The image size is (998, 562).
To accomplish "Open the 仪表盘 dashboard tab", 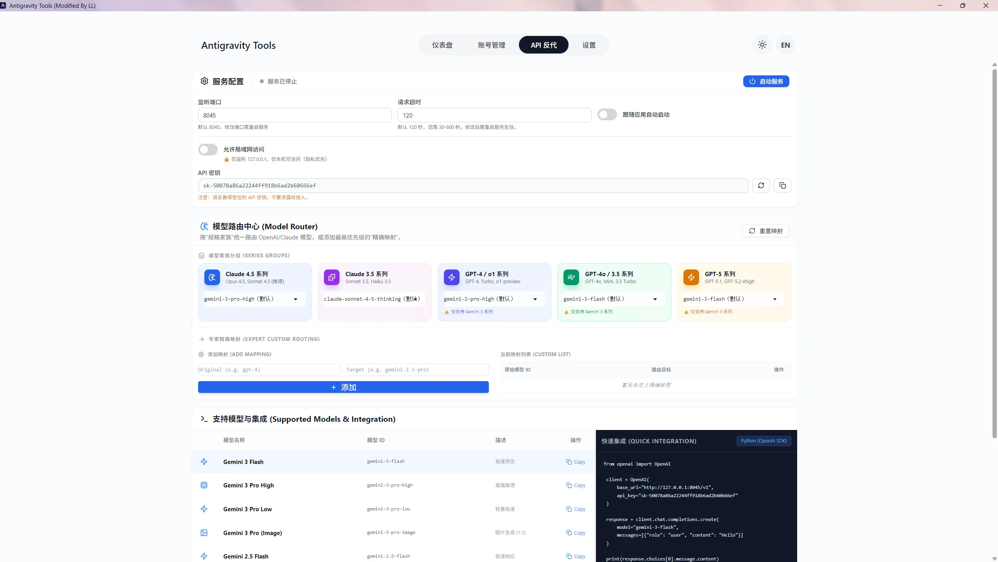I will (442, 45).
